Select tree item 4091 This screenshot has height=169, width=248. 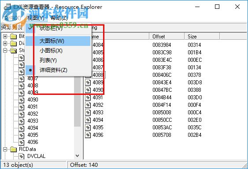point(33,107)
